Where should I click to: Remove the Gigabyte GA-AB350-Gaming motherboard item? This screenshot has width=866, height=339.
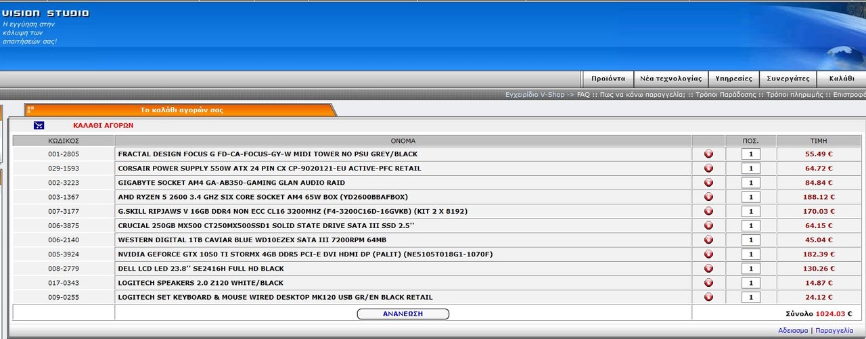708,183
